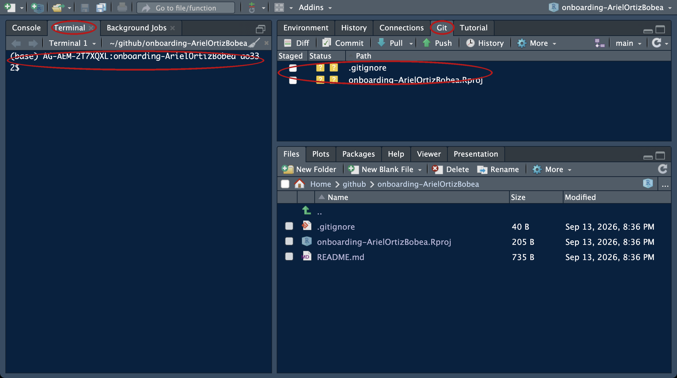Open the Packages tab
The height and width of the screenshot is (378, 677).
[358, 154]
